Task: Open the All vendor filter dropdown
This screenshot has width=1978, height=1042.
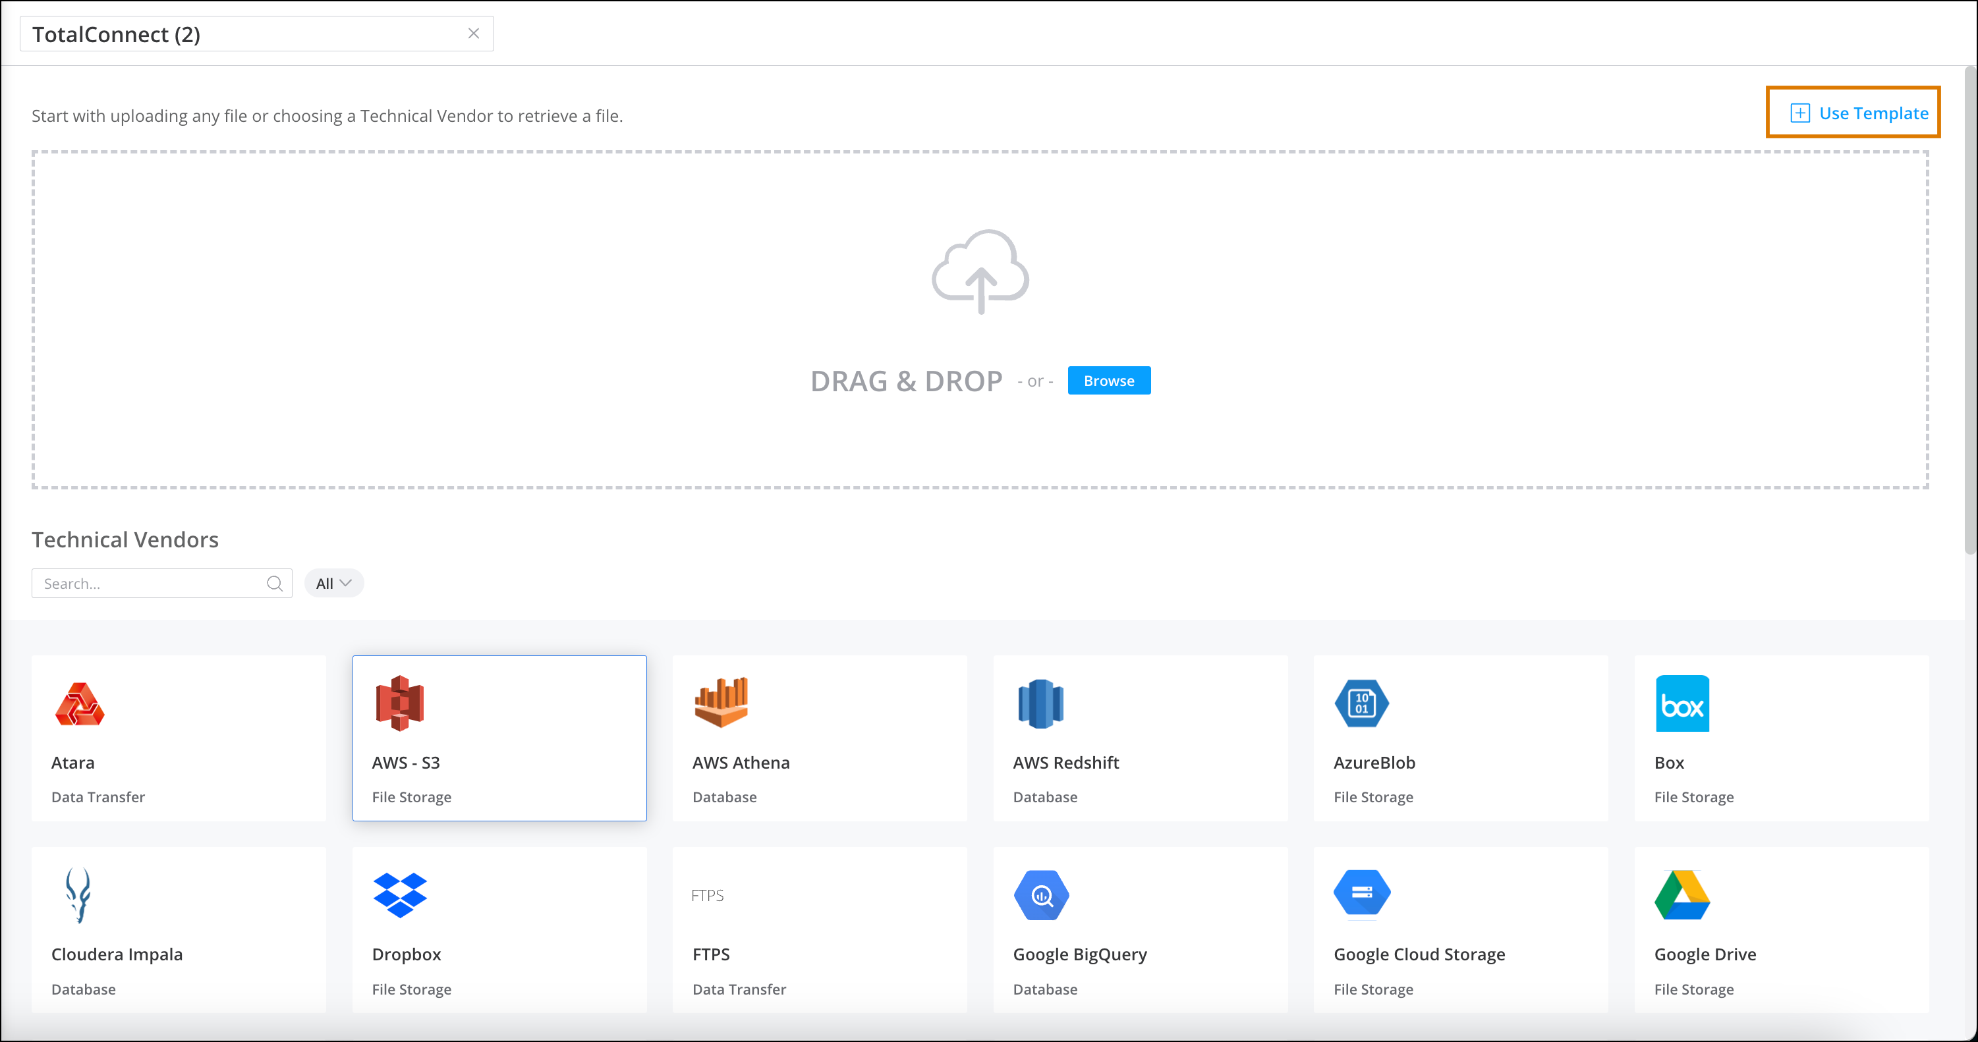Action: tap(334, 583)
